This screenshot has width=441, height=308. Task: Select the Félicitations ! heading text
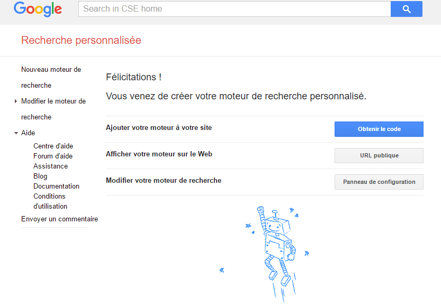[133, 77]
